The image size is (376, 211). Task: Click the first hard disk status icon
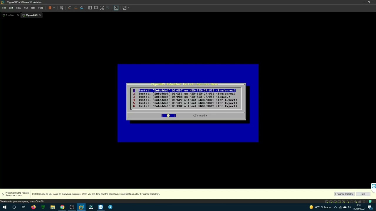[x=327, y=201]
